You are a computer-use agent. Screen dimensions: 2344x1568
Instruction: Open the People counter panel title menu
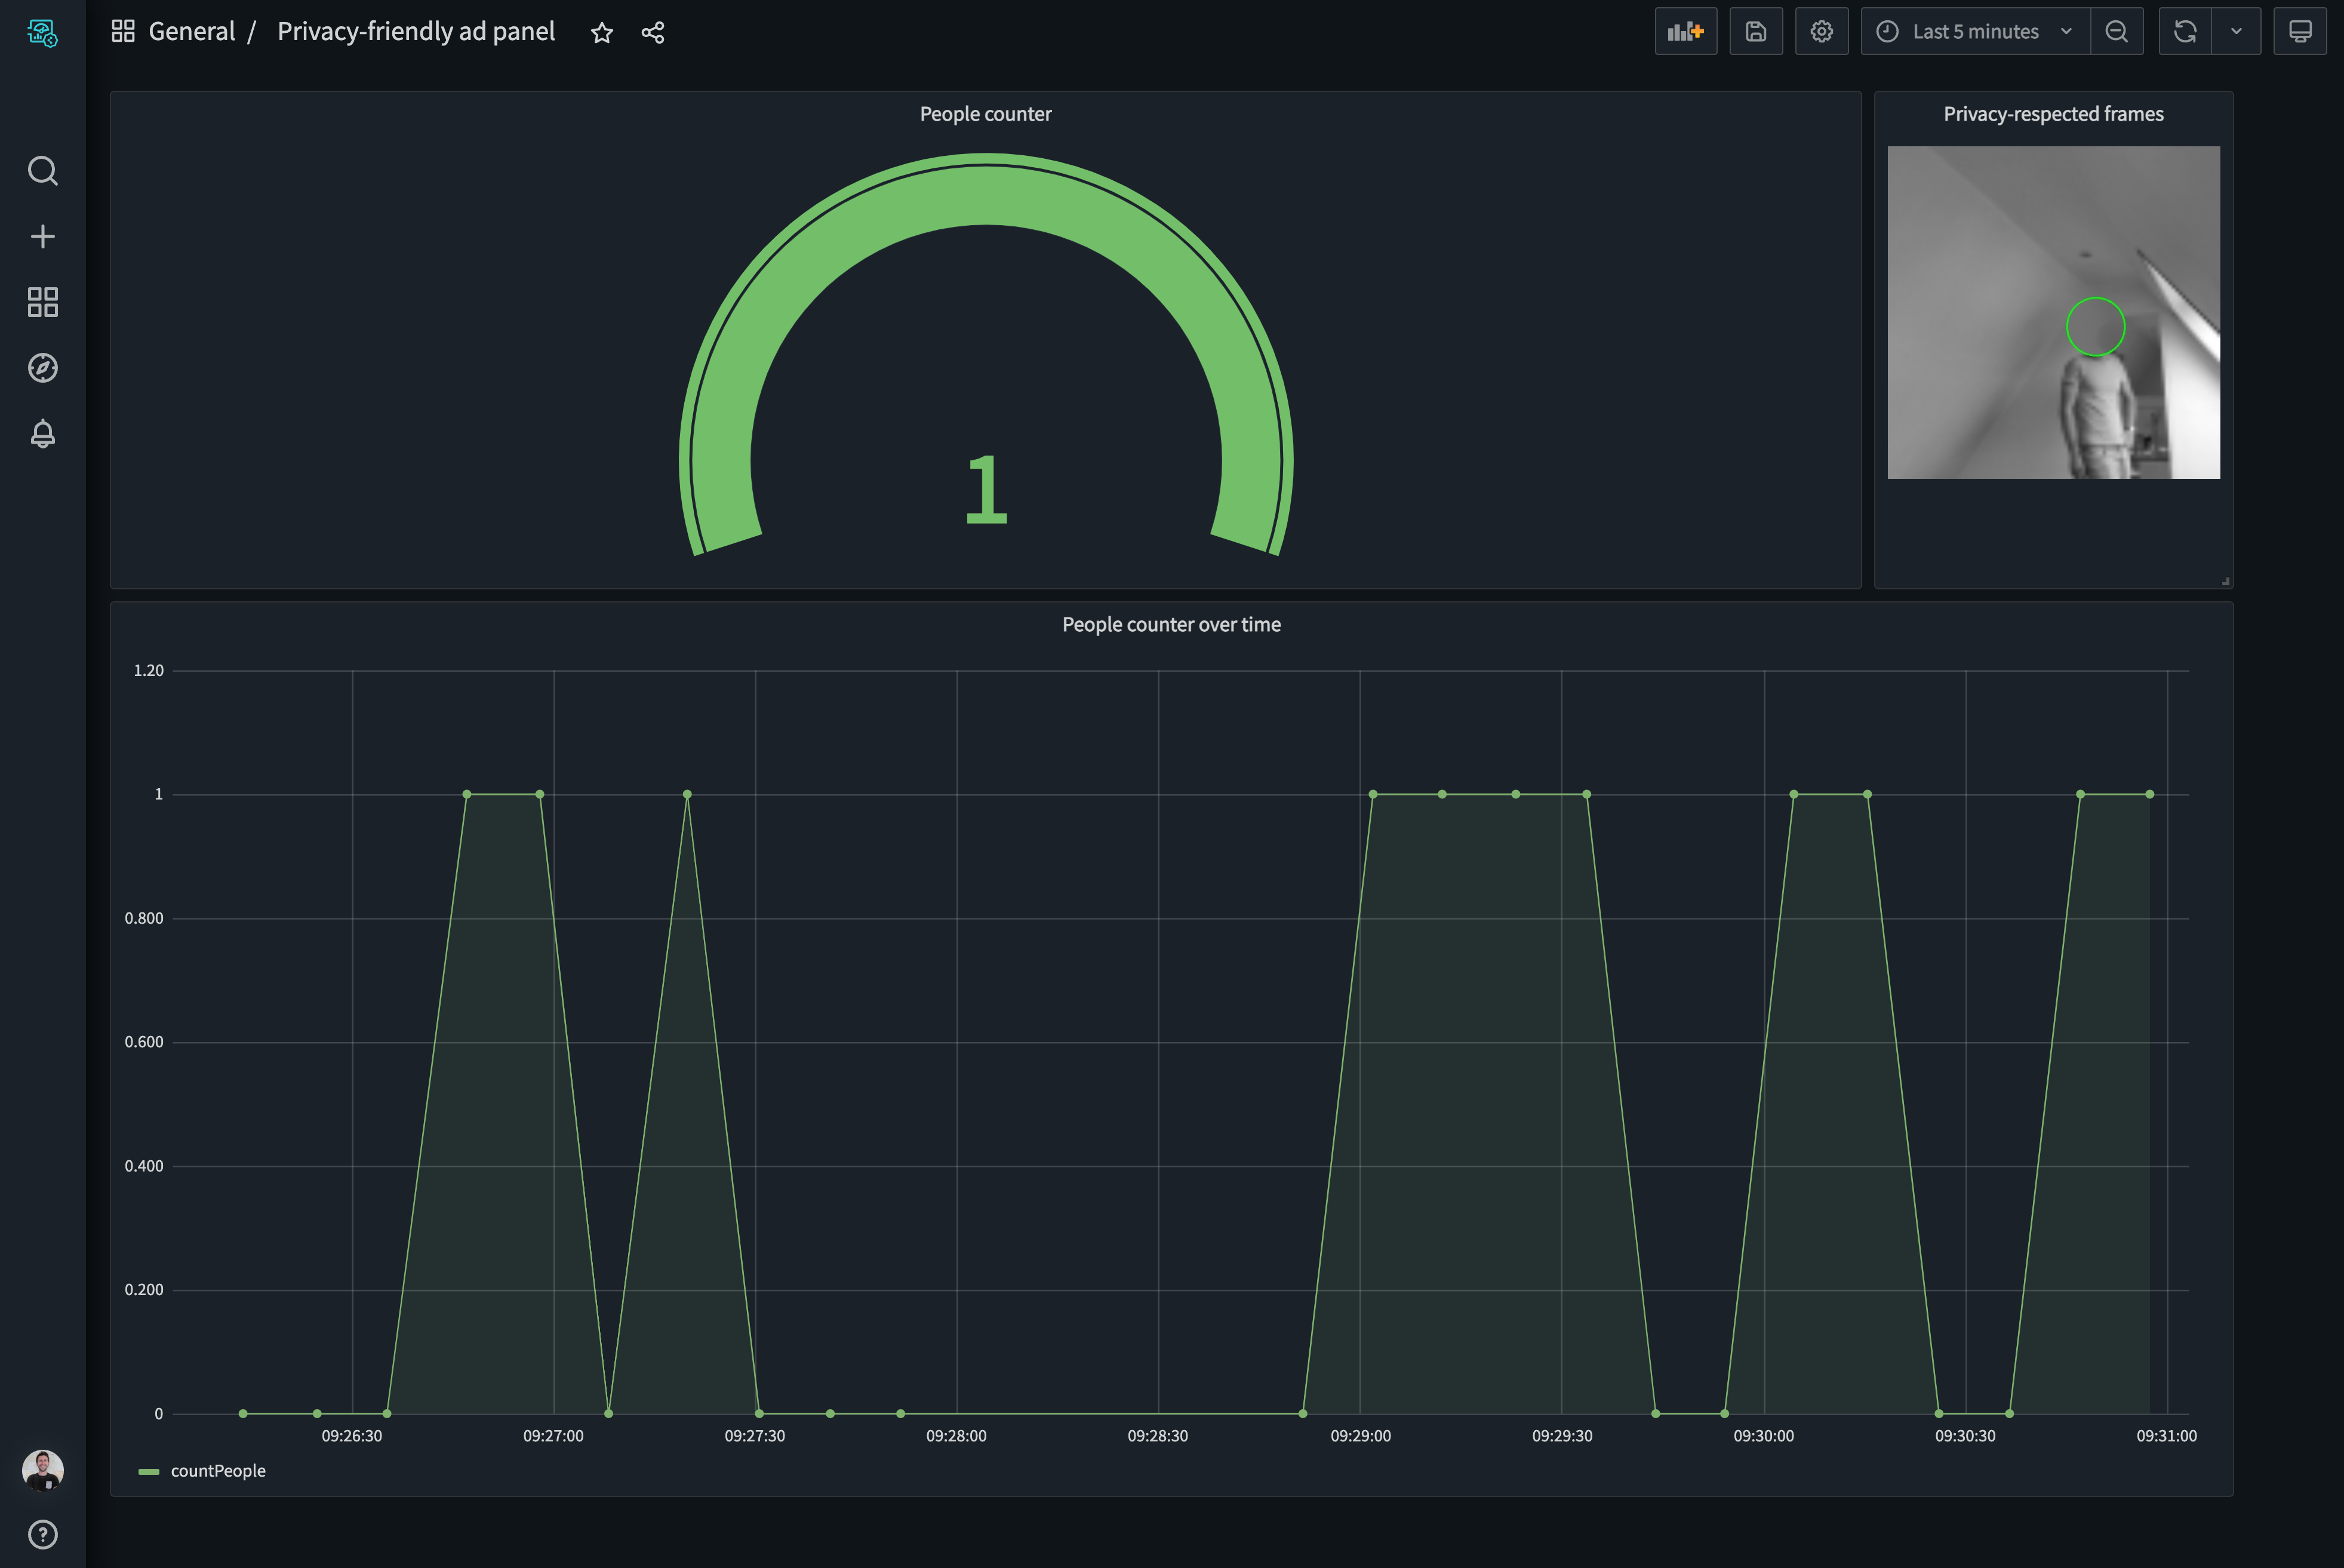[985, 114]
